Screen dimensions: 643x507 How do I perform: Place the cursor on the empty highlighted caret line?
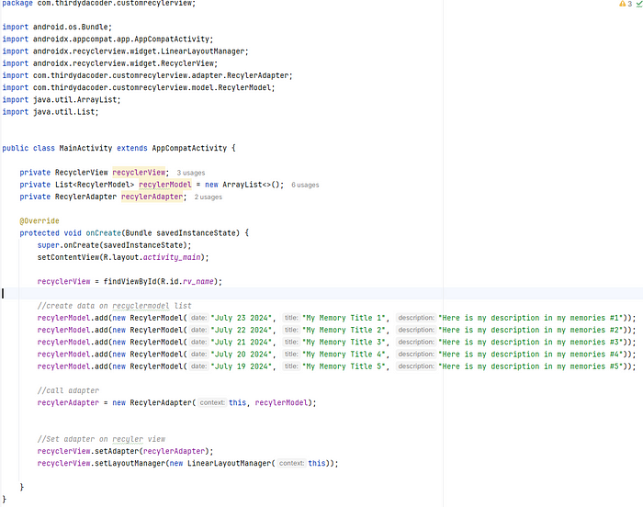pyautogui.click(x=321, y=293)
